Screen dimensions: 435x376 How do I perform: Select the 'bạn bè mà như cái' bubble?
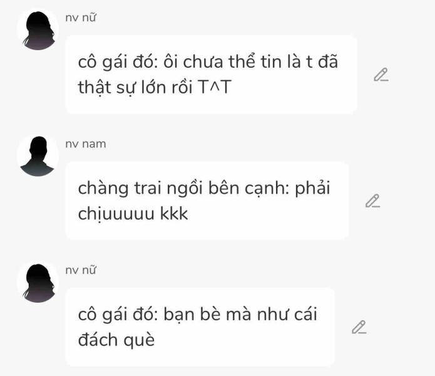(200, 327)
